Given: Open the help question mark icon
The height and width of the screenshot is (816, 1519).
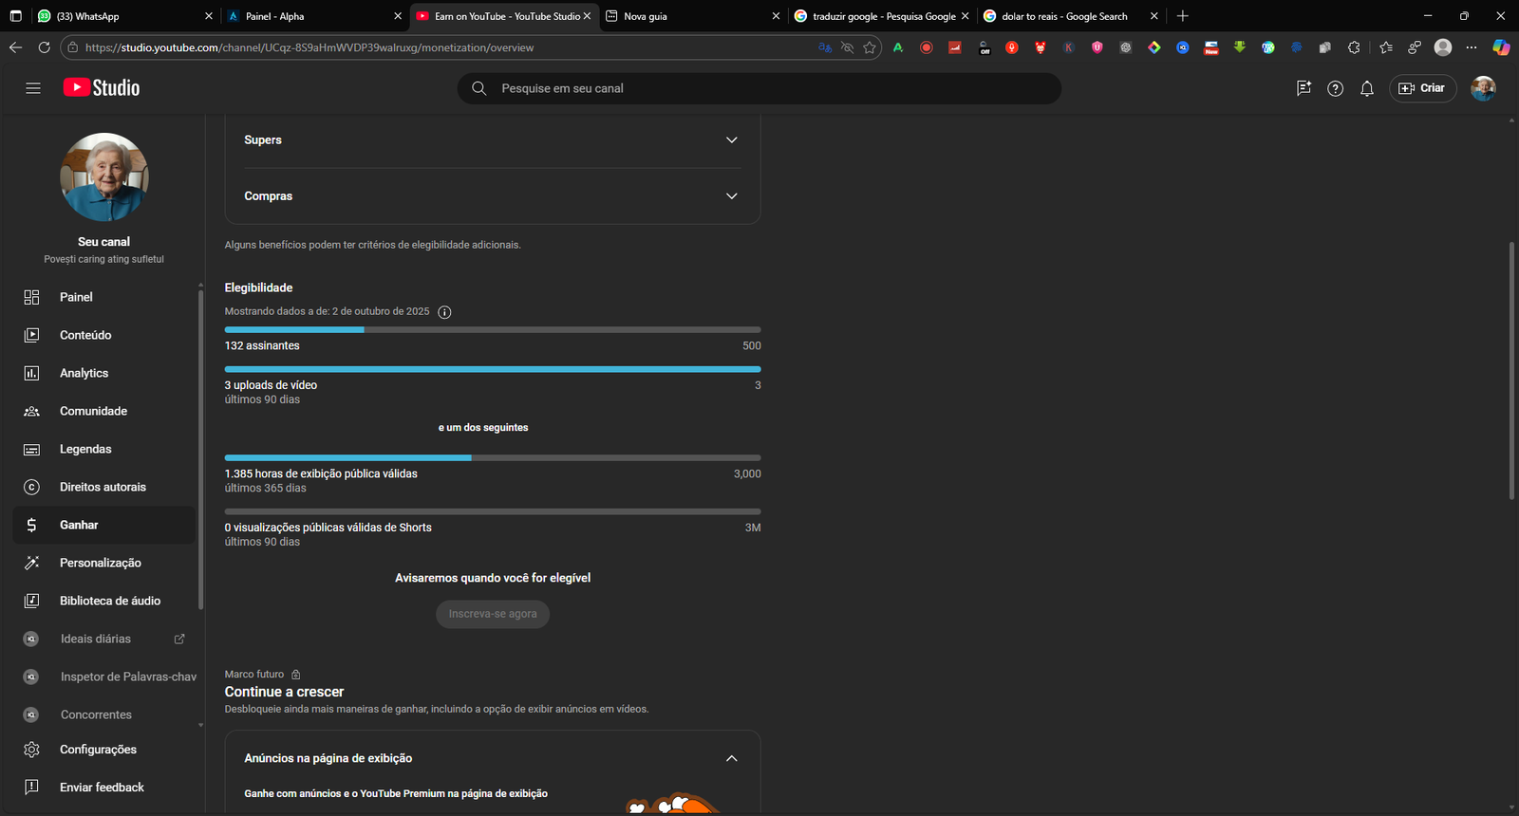Looking at the screenshot, I should [x=1335, y=88].
